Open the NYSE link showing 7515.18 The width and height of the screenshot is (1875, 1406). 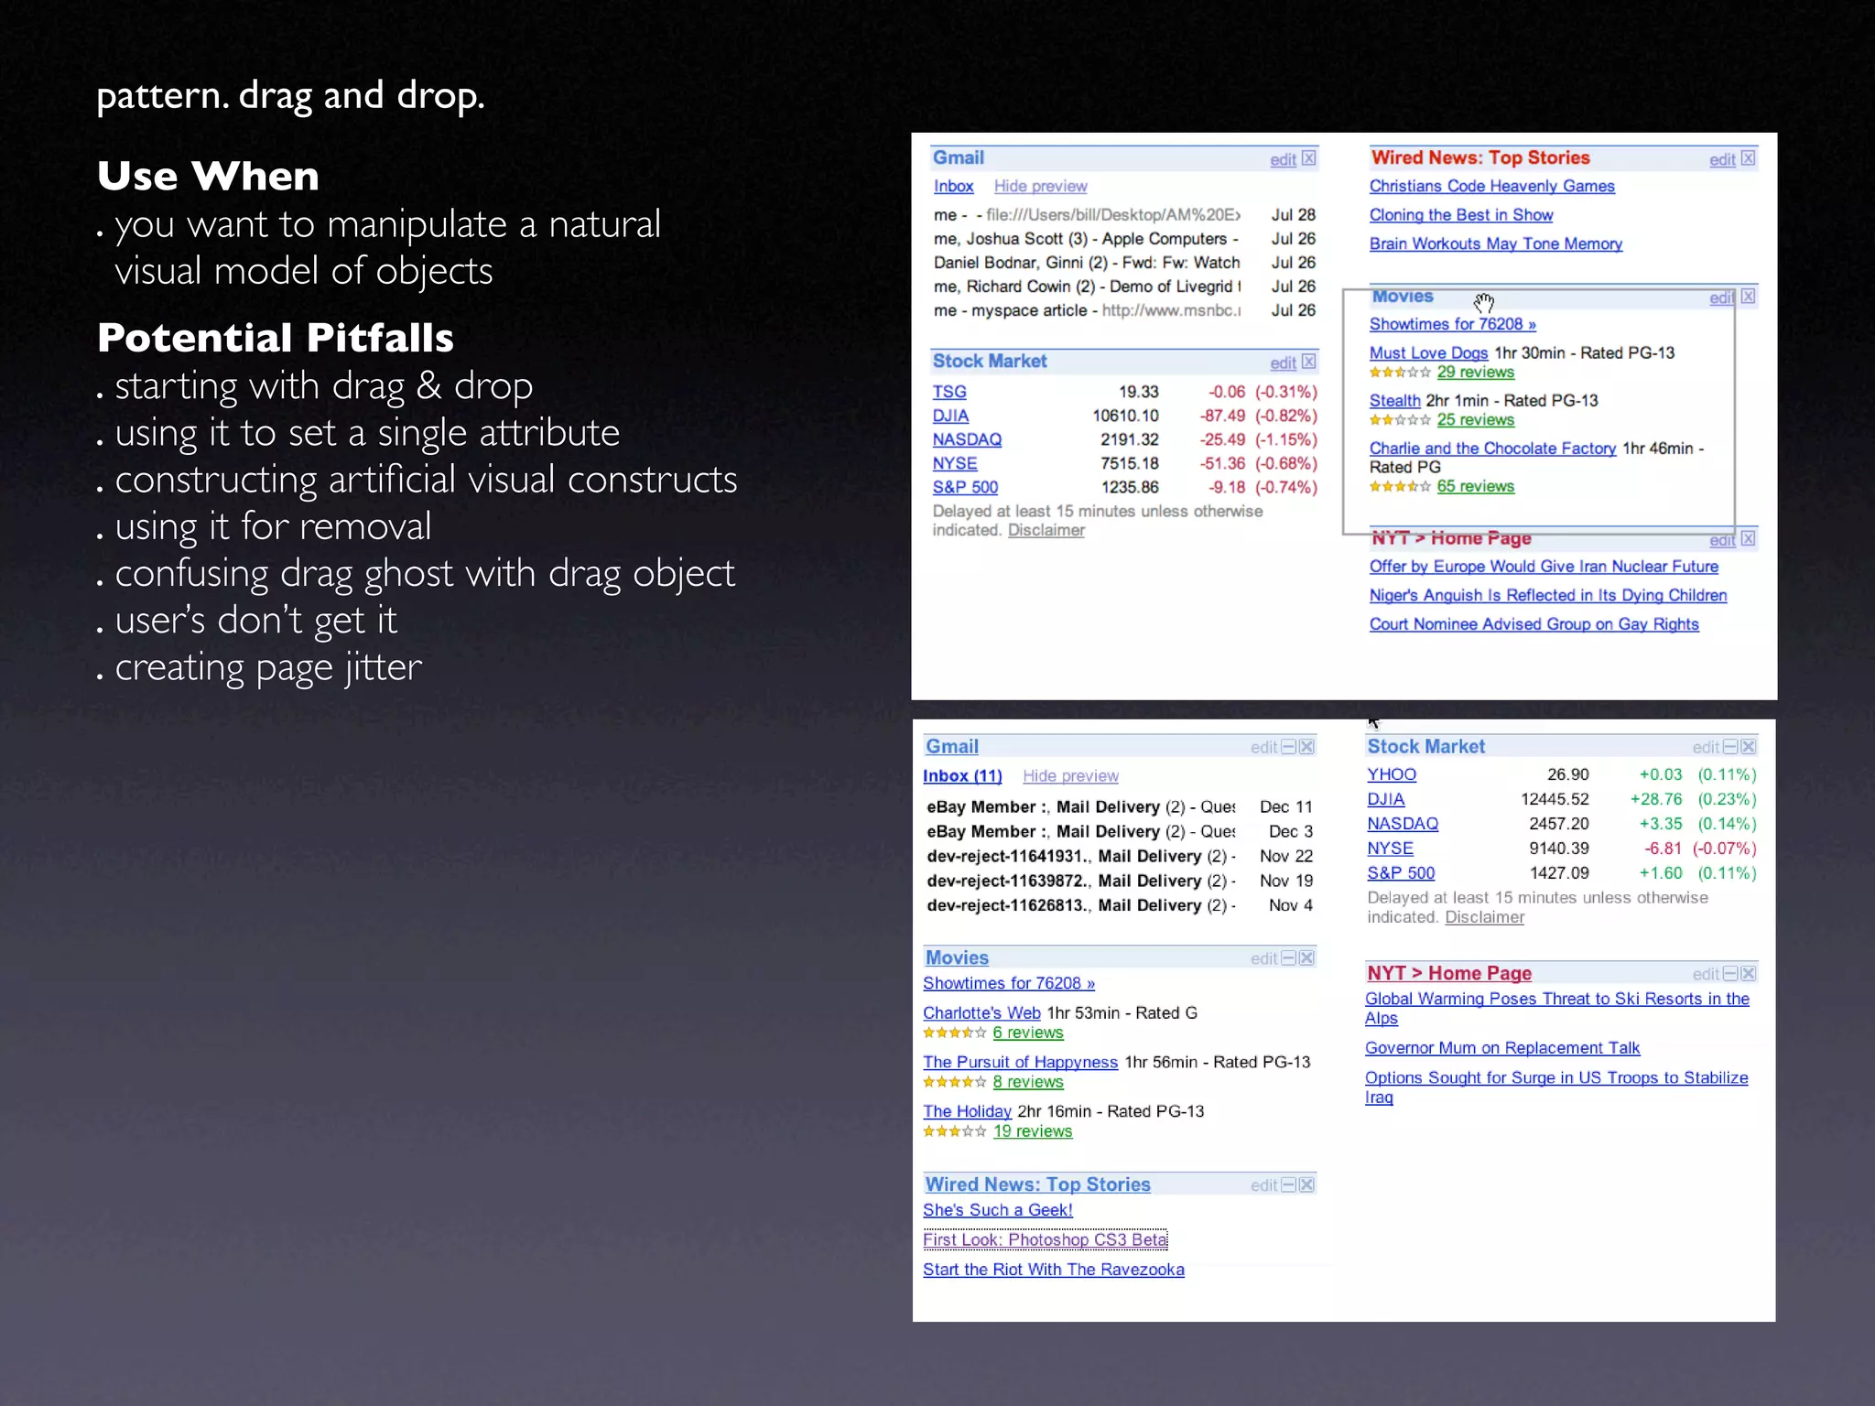pos(955,463)
